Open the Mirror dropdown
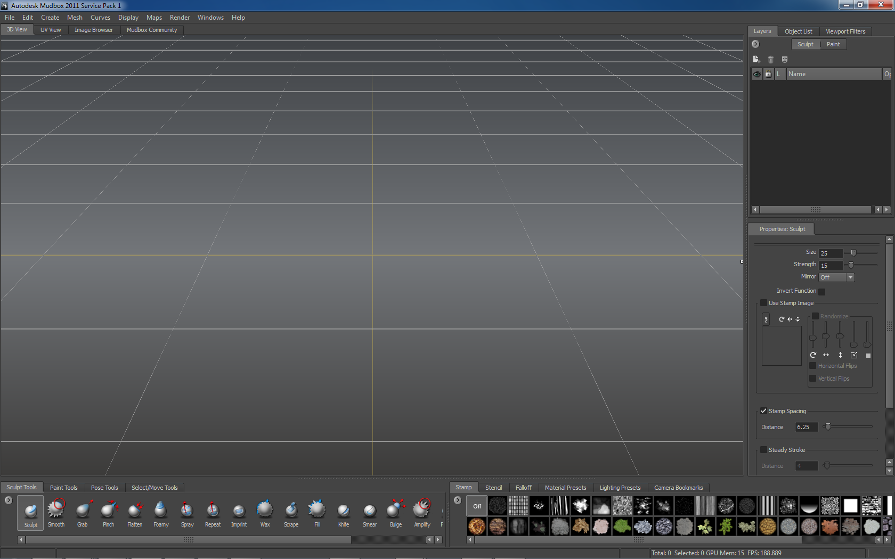895x559 pixels. (836, 277)
